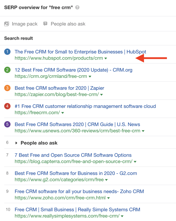Open dropdown beside freecrm.com URL
The width and height of the screenshot is (176, 221).
(x=62, y=113)
